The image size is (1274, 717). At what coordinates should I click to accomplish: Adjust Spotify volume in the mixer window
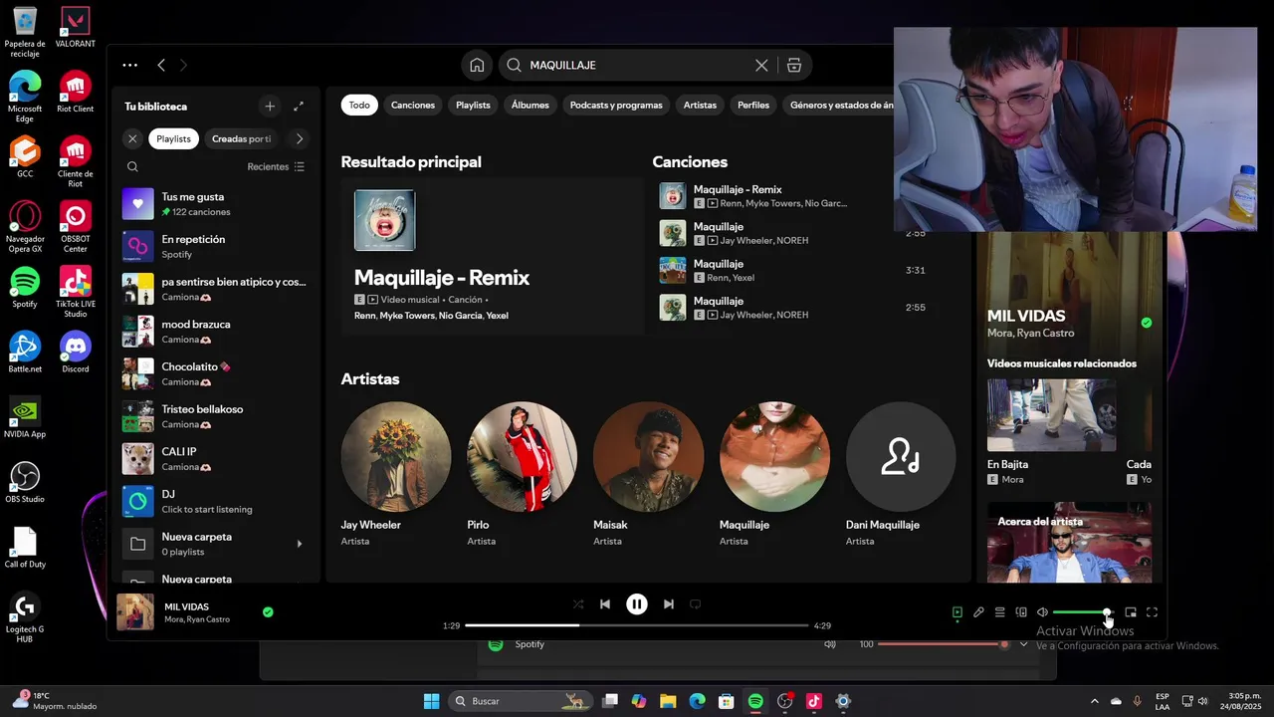tap(944, 644)
